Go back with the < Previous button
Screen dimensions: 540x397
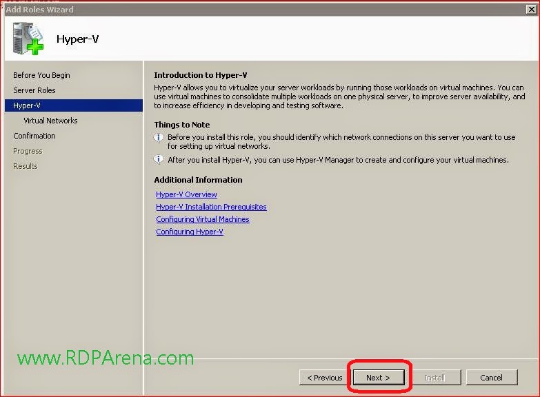click(x=324, y=378)
